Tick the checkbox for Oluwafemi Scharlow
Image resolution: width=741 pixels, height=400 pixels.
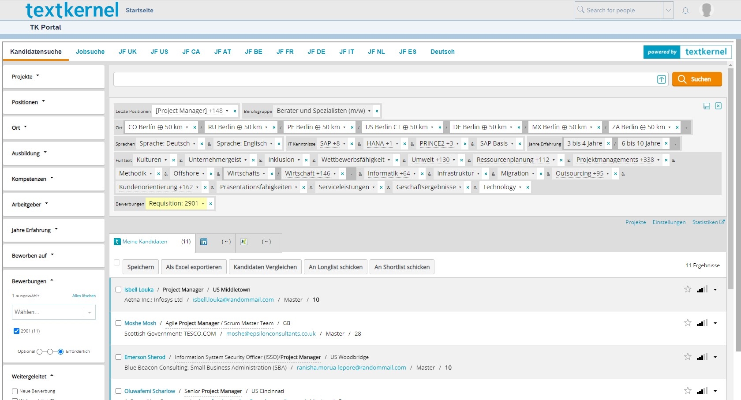tap(118, 391)
